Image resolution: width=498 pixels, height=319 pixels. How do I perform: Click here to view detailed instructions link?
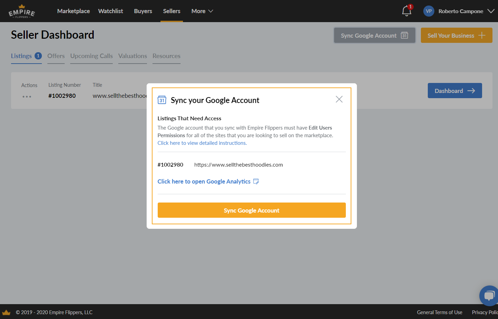click(x=202, y=143)
